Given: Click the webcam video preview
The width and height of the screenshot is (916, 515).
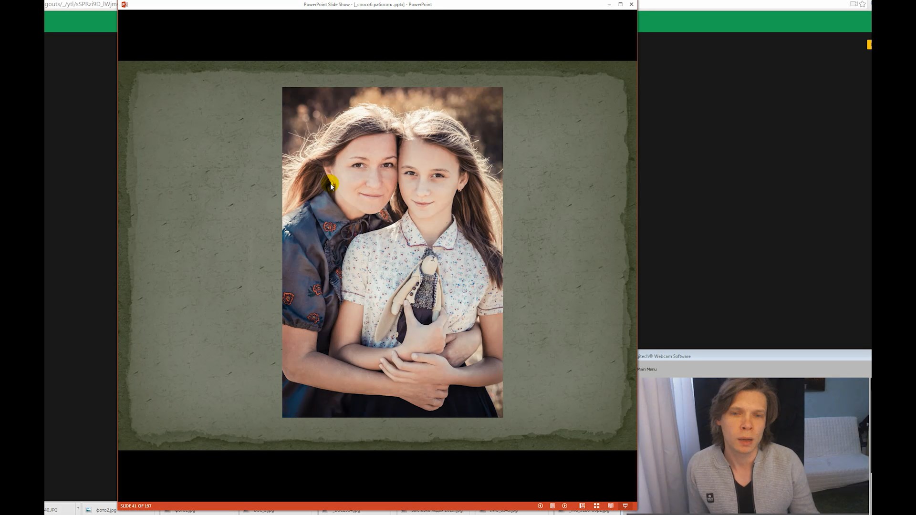Looking at the screenshot, I should pyautogui.click(x=754, y=445).
